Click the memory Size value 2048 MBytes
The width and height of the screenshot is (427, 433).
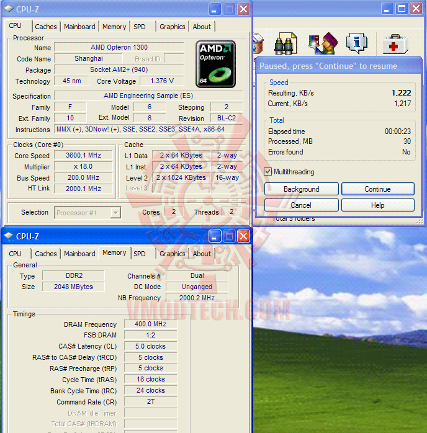point(73,287)
